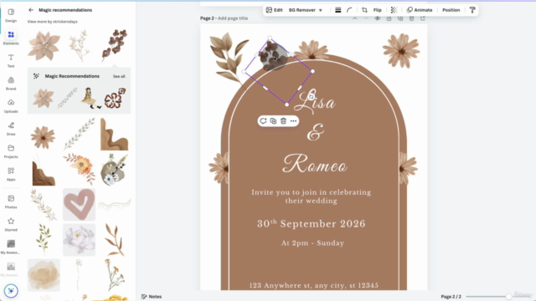Select the 30th September 2026 text
Image resolution: width=536 pixels, height=301 pixels.
[311, 224]
